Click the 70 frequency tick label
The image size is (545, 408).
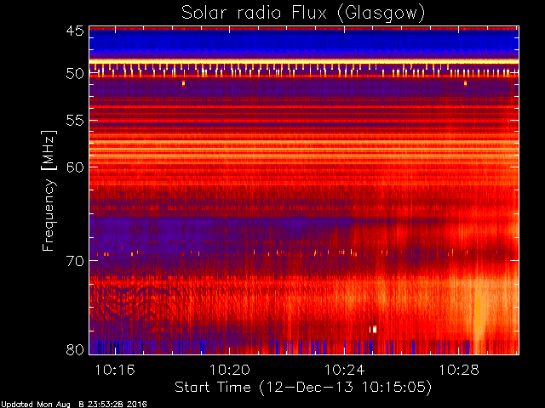(x=75, y=261)
